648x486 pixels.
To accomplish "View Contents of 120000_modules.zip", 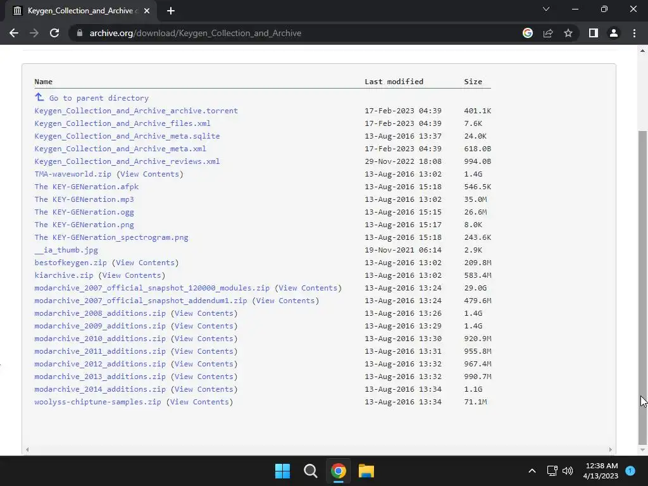I will point(308,288).
